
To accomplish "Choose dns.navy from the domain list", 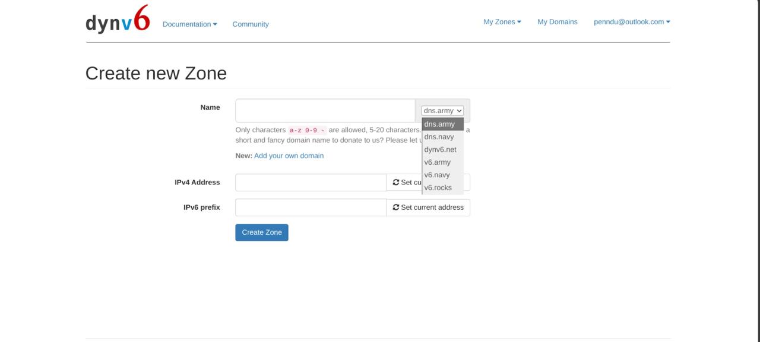I will coord(442,137).
